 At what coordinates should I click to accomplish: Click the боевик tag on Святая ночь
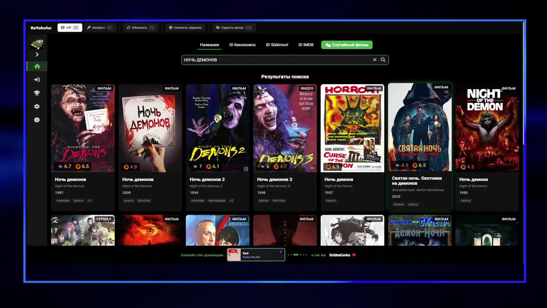tap(399, 204)
